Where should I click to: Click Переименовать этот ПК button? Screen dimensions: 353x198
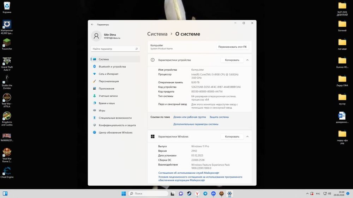(x=232, y=47)
